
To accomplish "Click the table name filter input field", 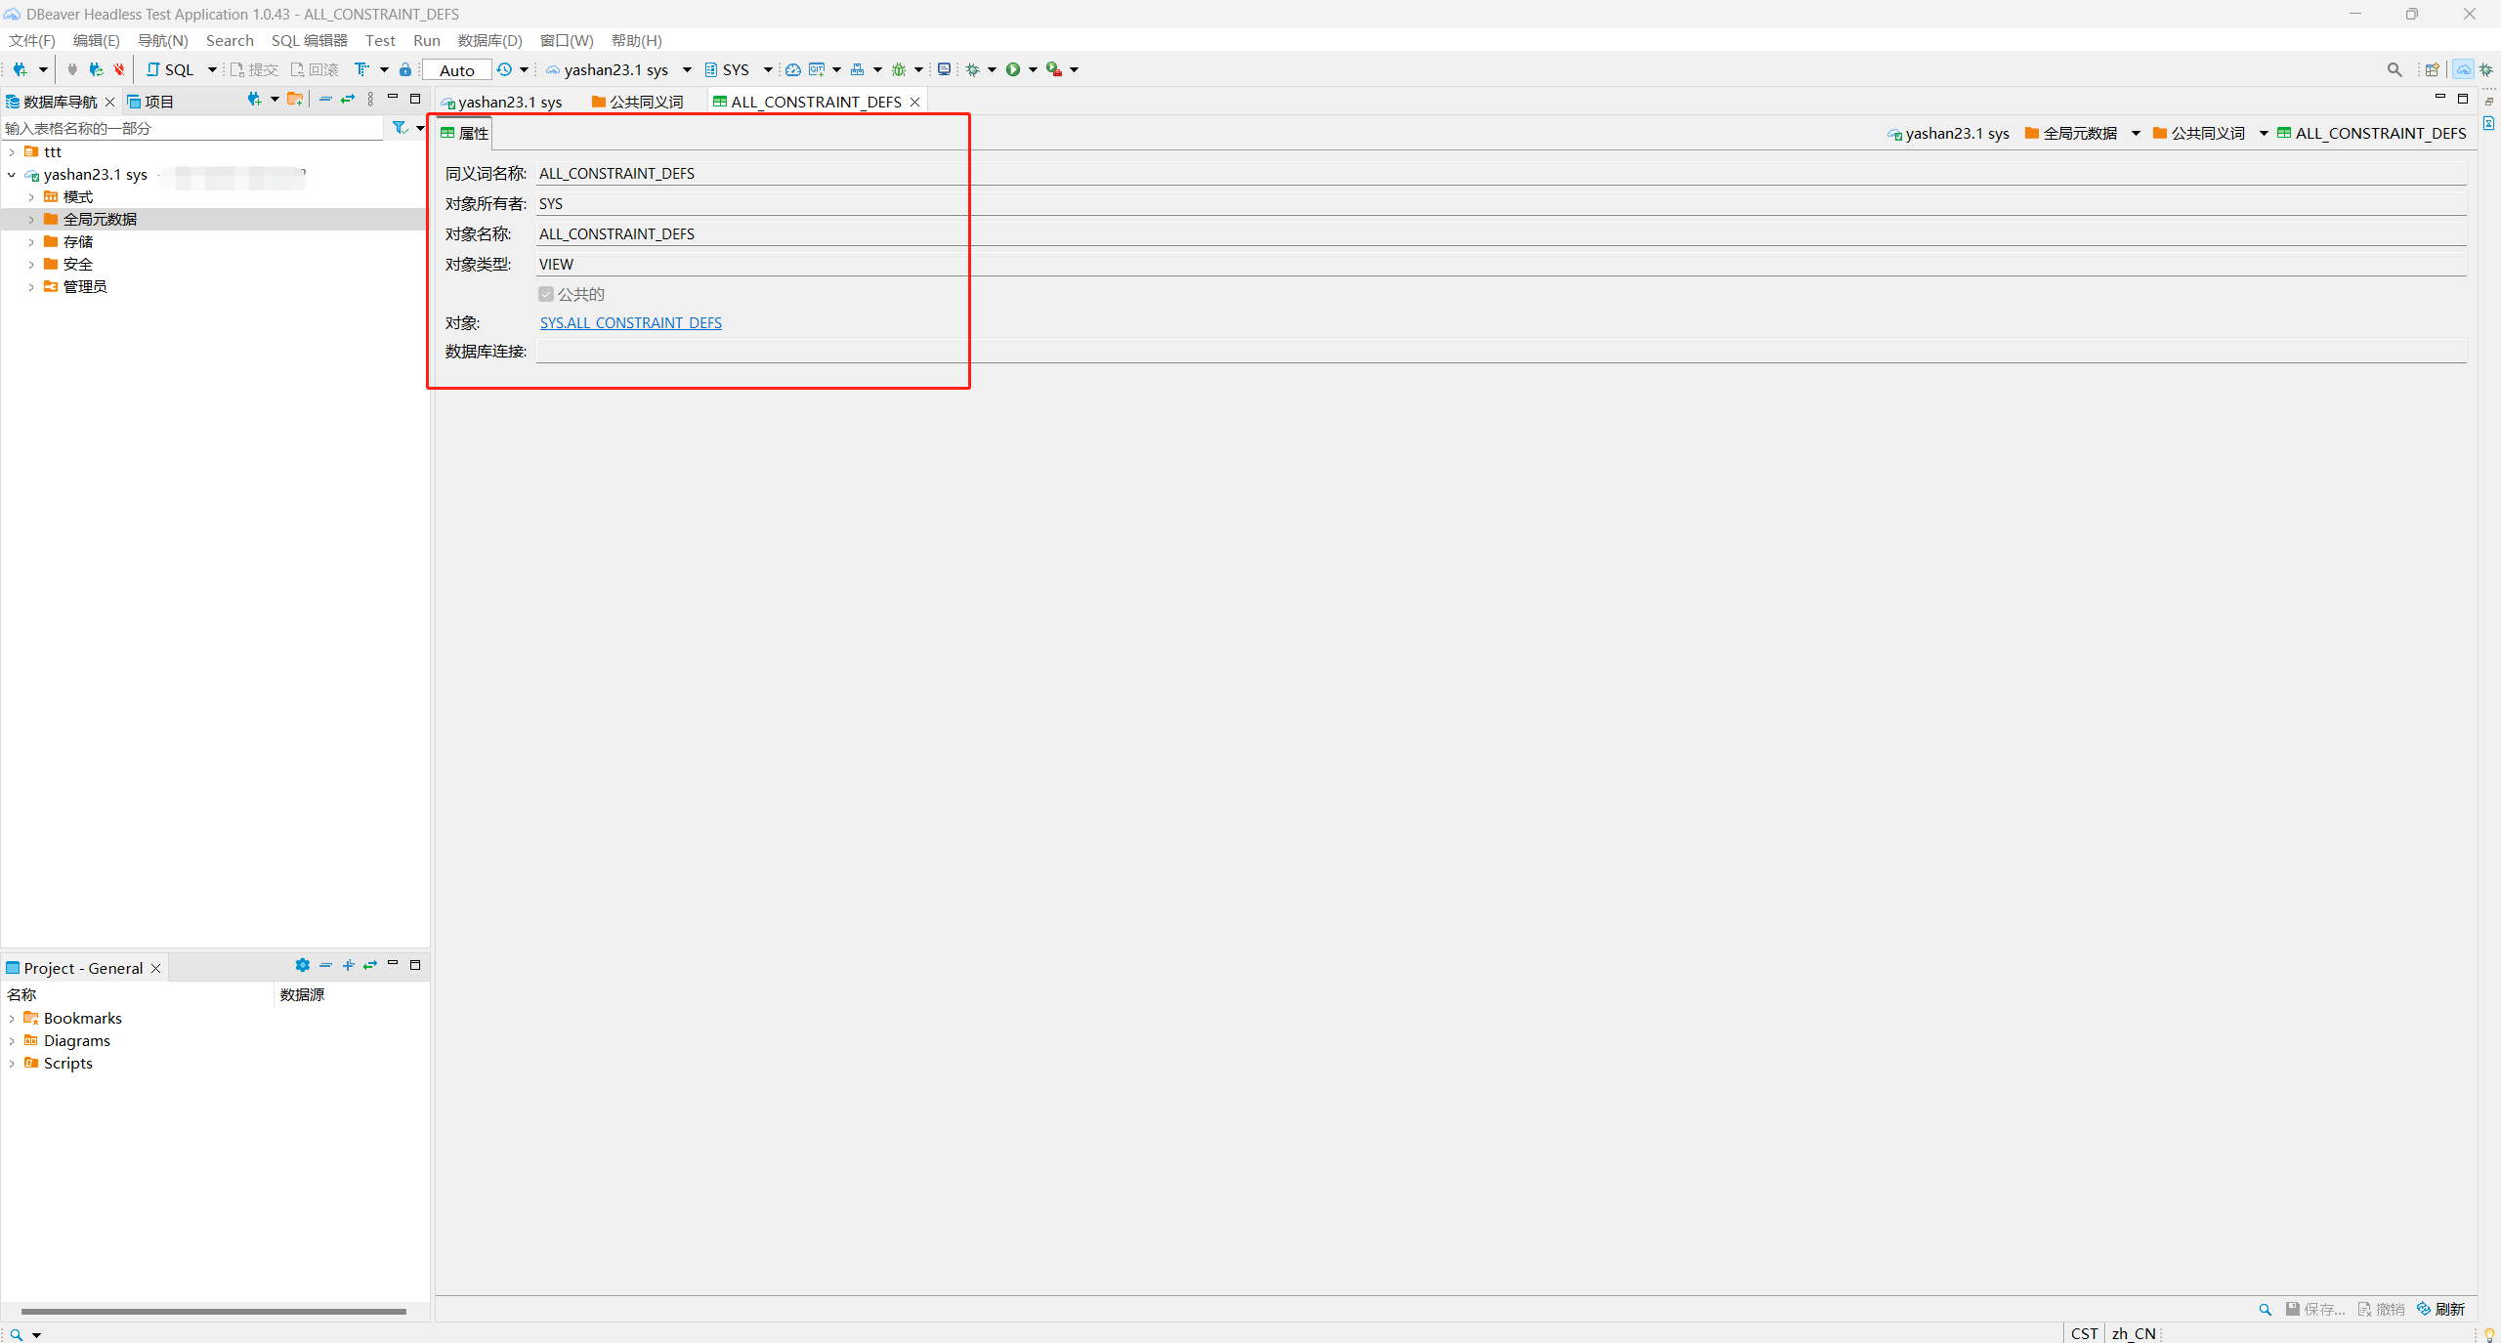I will pyautogui.click(x=192, y=128).
